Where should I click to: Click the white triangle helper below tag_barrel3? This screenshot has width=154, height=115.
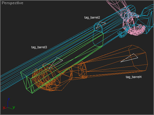tap(56, 63)
